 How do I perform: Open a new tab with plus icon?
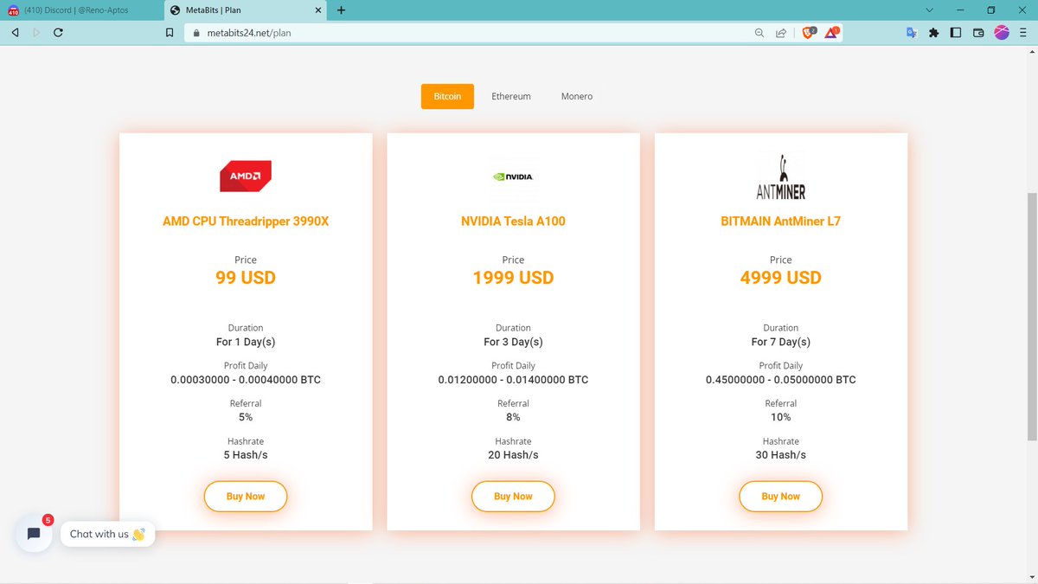point(341,10)
